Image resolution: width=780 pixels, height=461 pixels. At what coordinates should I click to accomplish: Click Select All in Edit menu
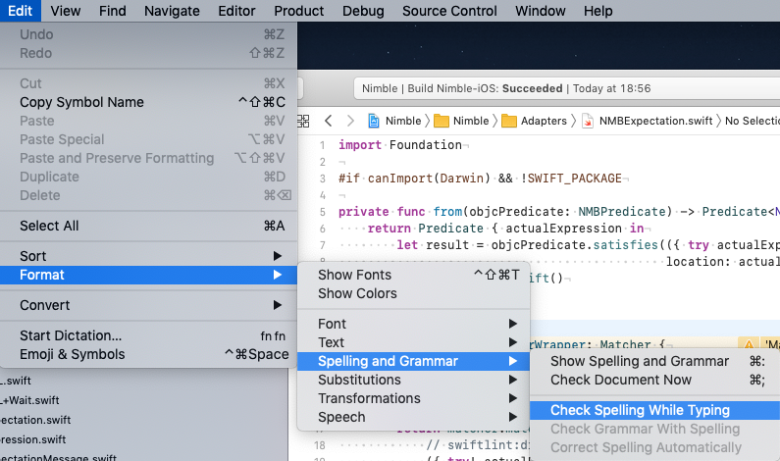pyautogui.click(x=49, y=226)
